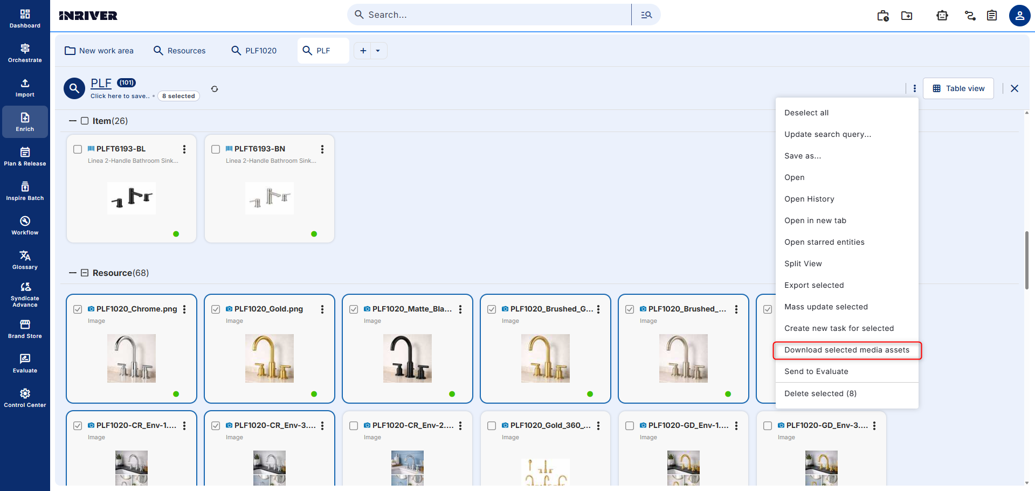
Task: Uncheck the PLF1020_Chrome.png checkbox
Action: [78, 309]
